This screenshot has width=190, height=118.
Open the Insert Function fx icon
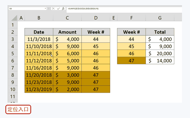coord(63,9)
